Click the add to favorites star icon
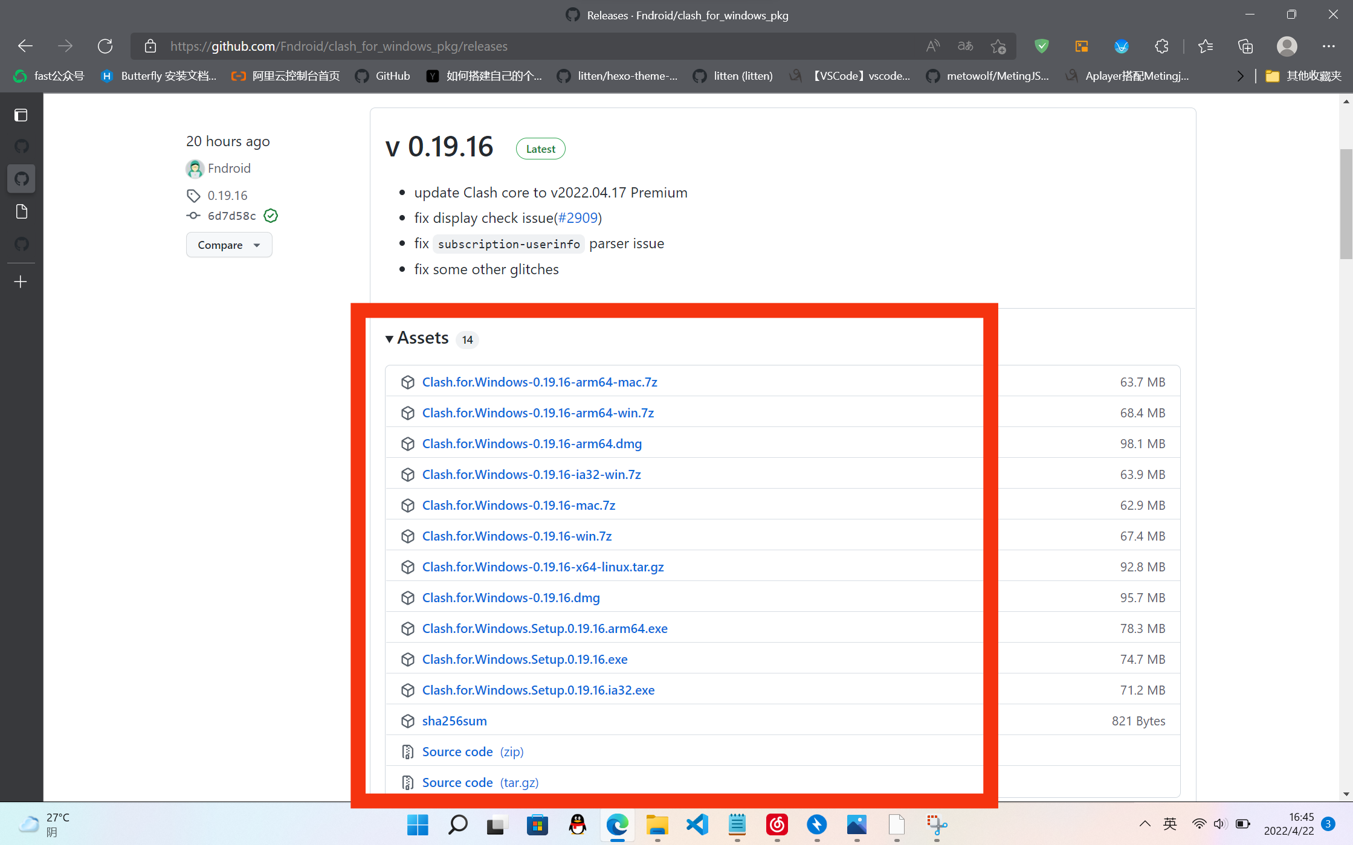Viewport: 1353px width, 845px height. (998, 46)
